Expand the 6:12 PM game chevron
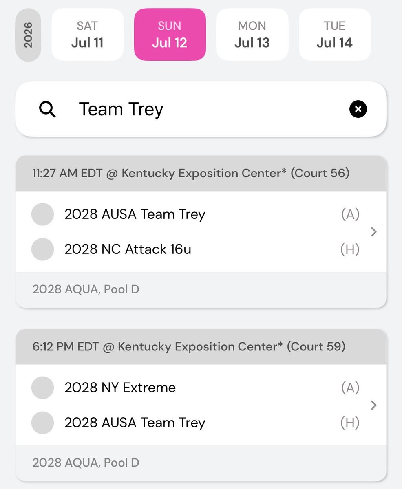Viewport: 402px width, 489px height. click(373, 405)
